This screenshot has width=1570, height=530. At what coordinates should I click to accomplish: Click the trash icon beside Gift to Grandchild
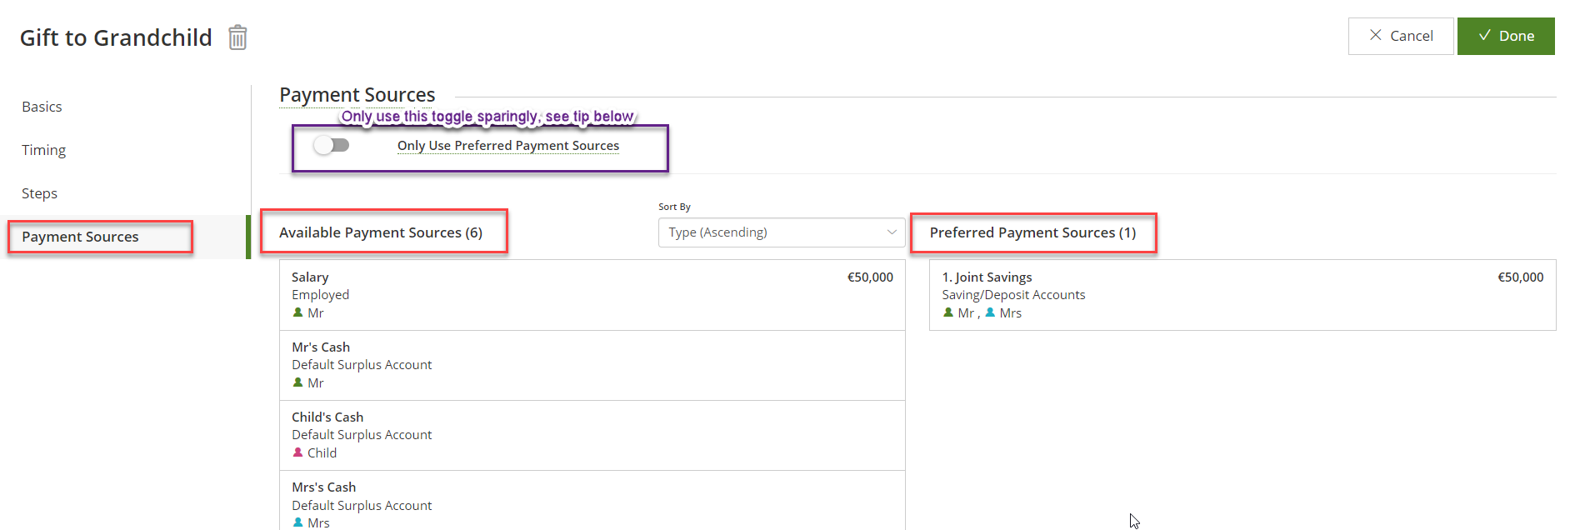[237, 37]
